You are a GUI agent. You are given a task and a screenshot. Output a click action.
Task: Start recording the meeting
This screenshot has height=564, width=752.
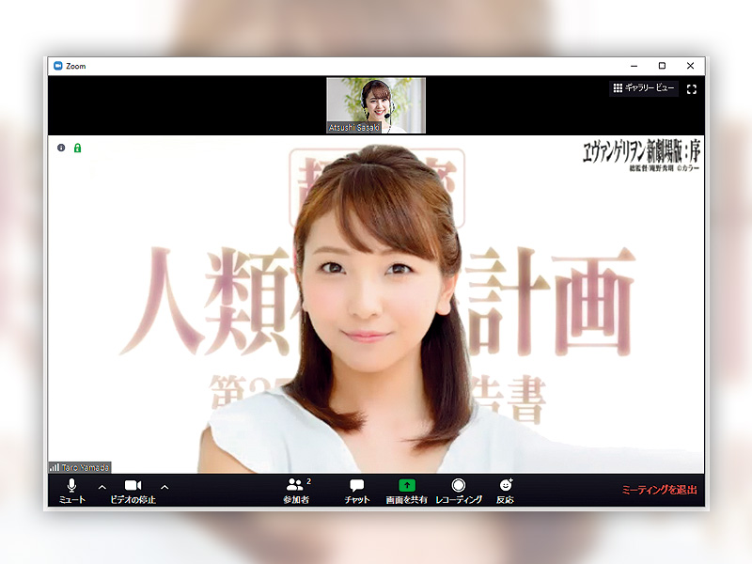(459, 491)
